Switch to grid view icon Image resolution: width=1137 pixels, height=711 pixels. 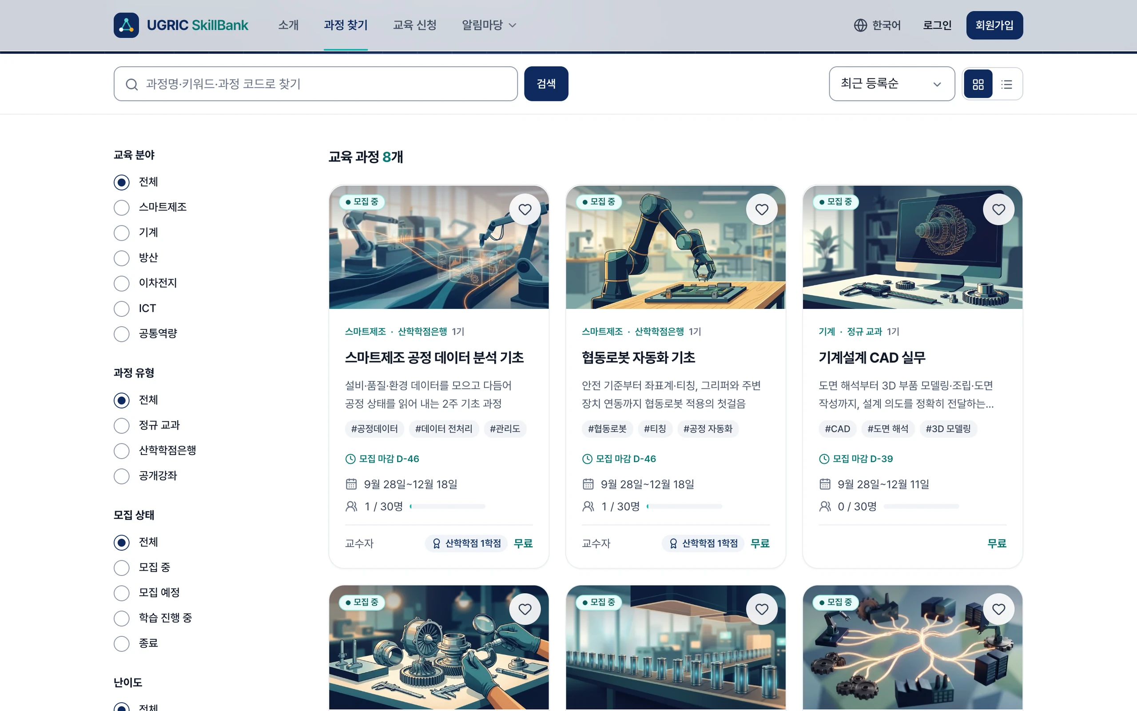978,84
